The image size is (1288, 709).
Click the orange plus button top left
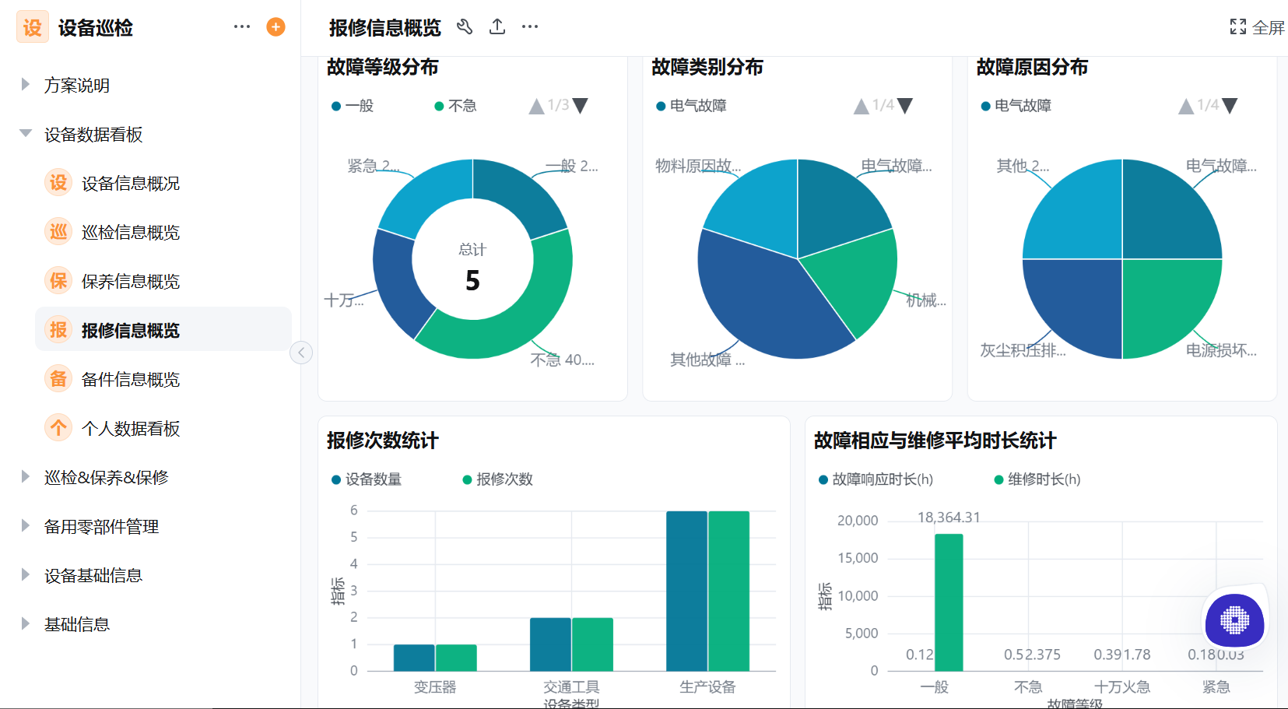(275, 26)
